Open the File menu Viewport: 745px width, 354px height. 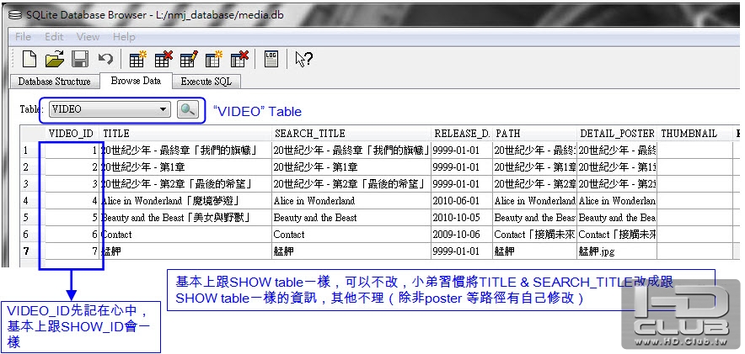click(23, 36)
